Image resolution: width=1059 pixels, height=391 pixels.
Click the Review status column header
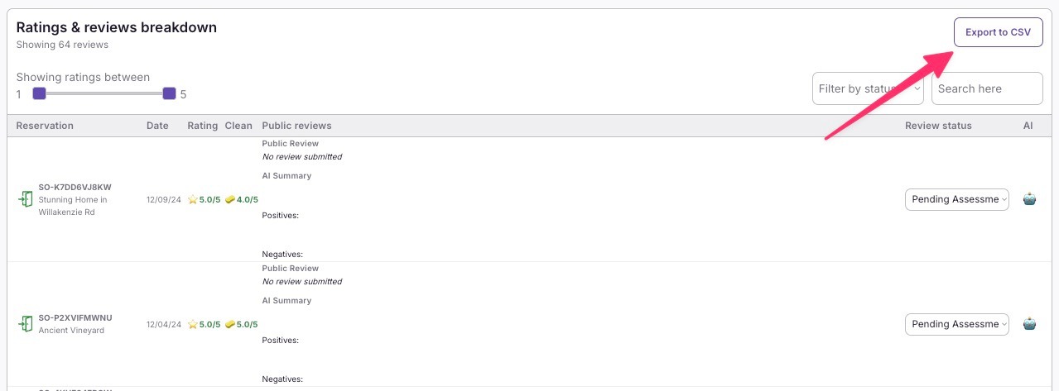(x=938, y=126)
